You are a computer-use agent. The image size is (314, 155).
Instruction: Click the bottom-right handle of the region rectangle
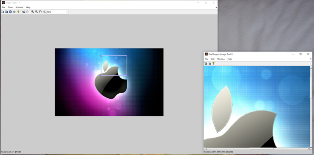coord(127,76)
